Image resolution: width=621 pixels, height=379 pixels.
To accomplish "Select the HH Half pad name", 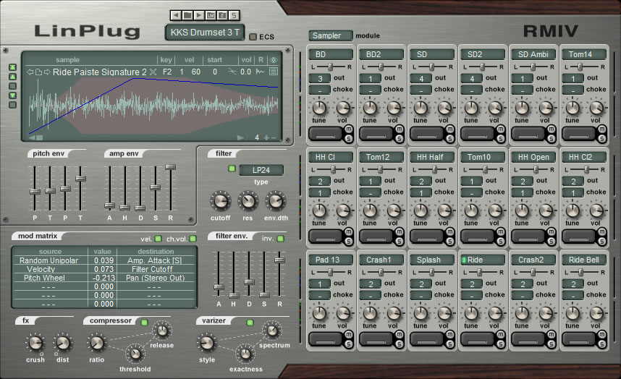I will coord(432,157).
